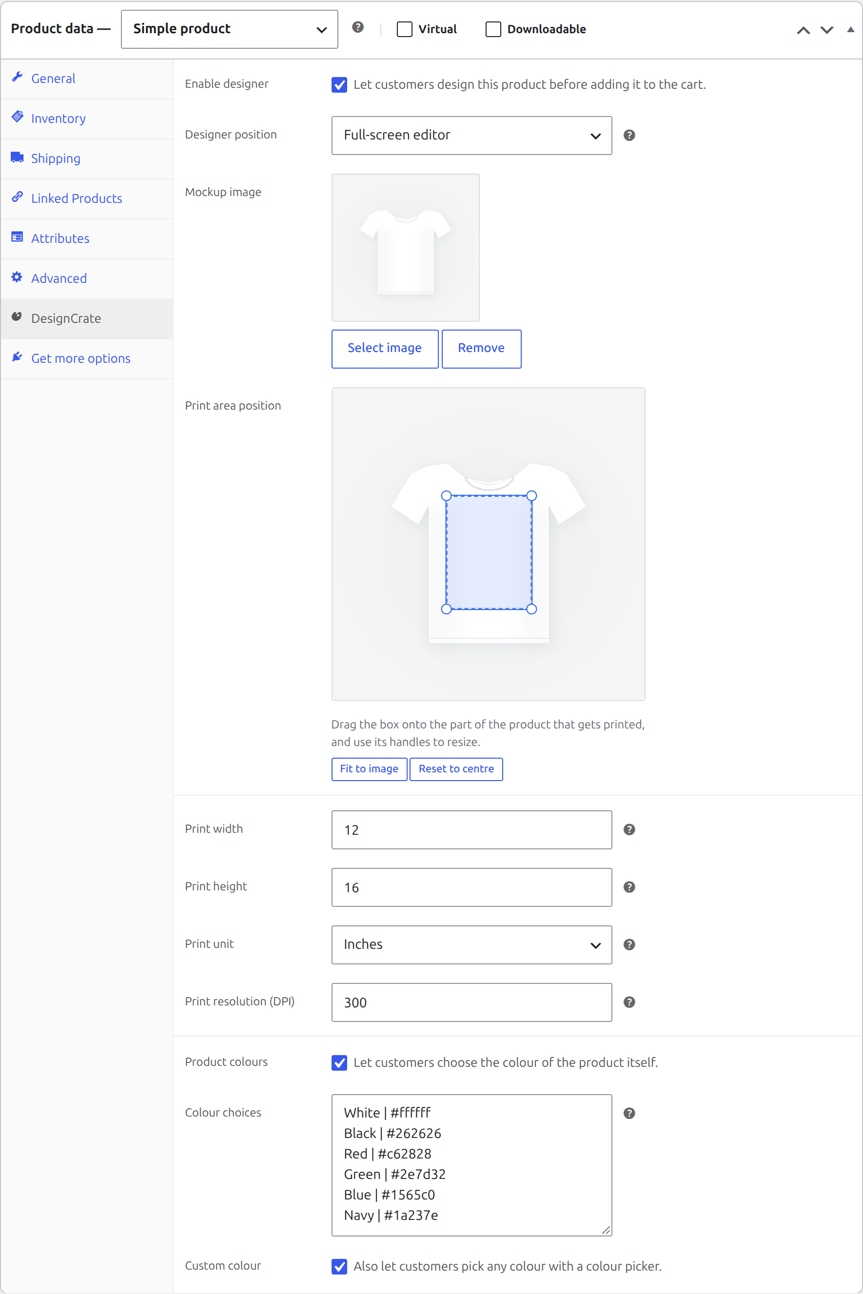
Task: Click the 'Black | #262626' colour line
Action: (392, 1133)
